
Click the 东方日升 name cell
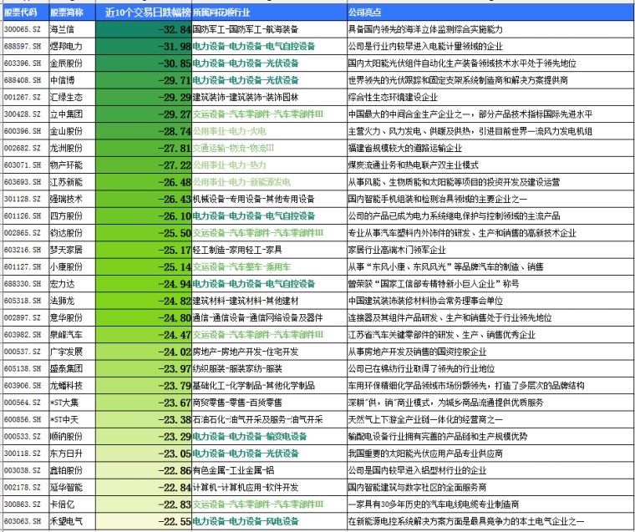click(72, 453)
